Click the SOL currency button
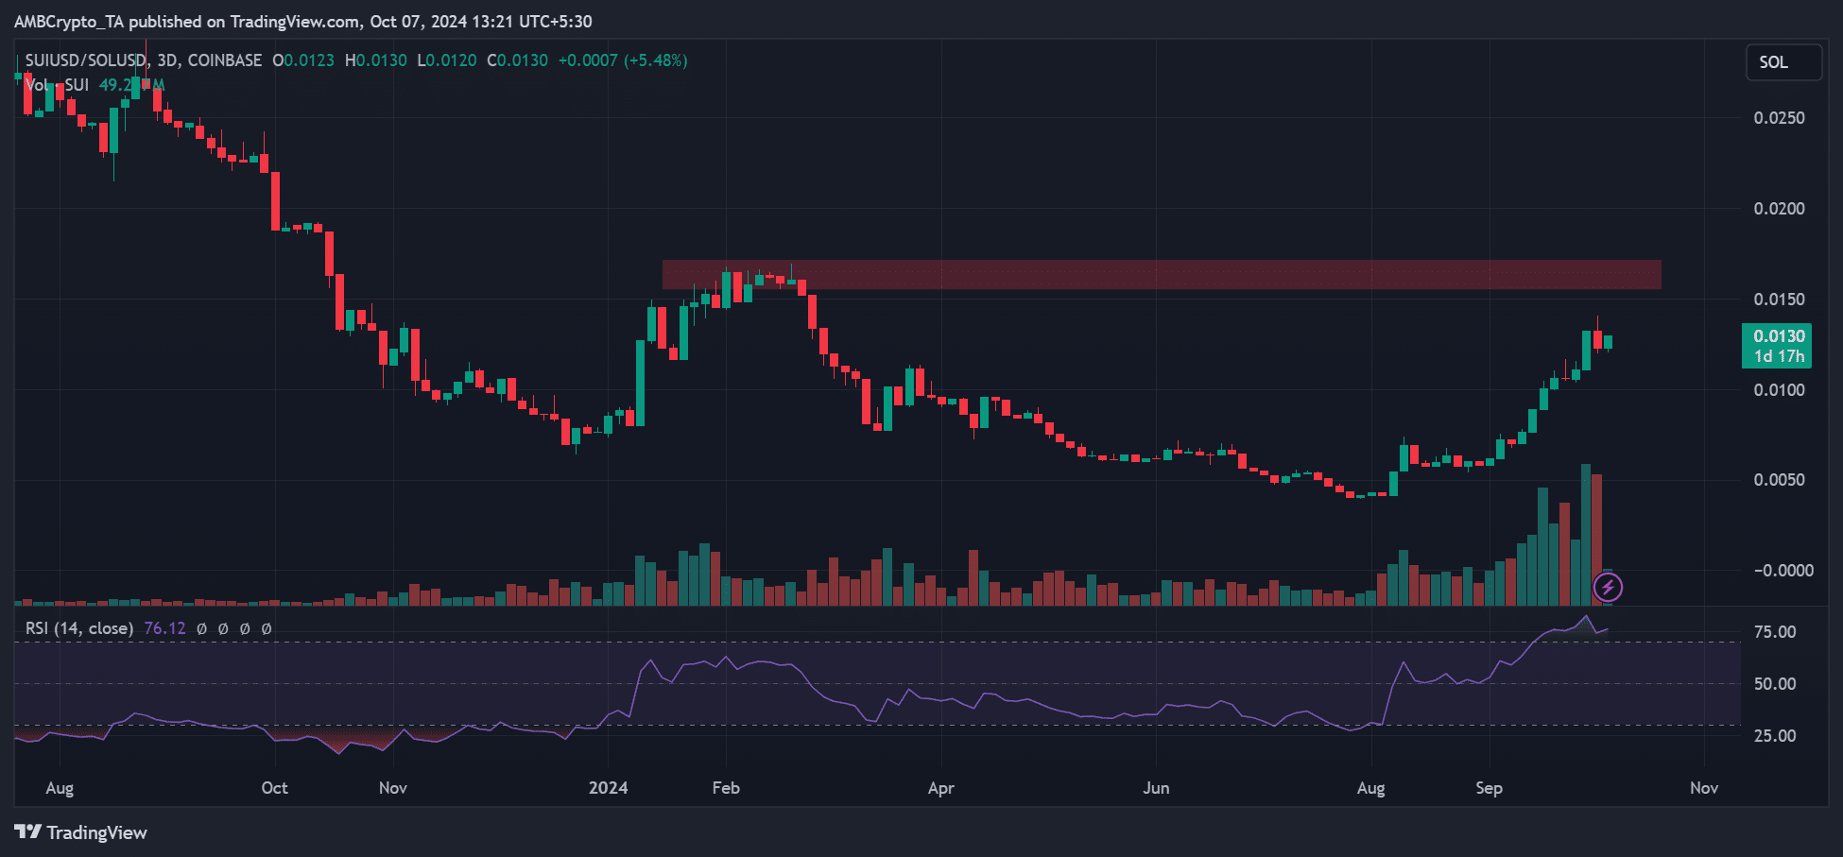The width and height of the screenshot is (1843, 857). 1783,62
